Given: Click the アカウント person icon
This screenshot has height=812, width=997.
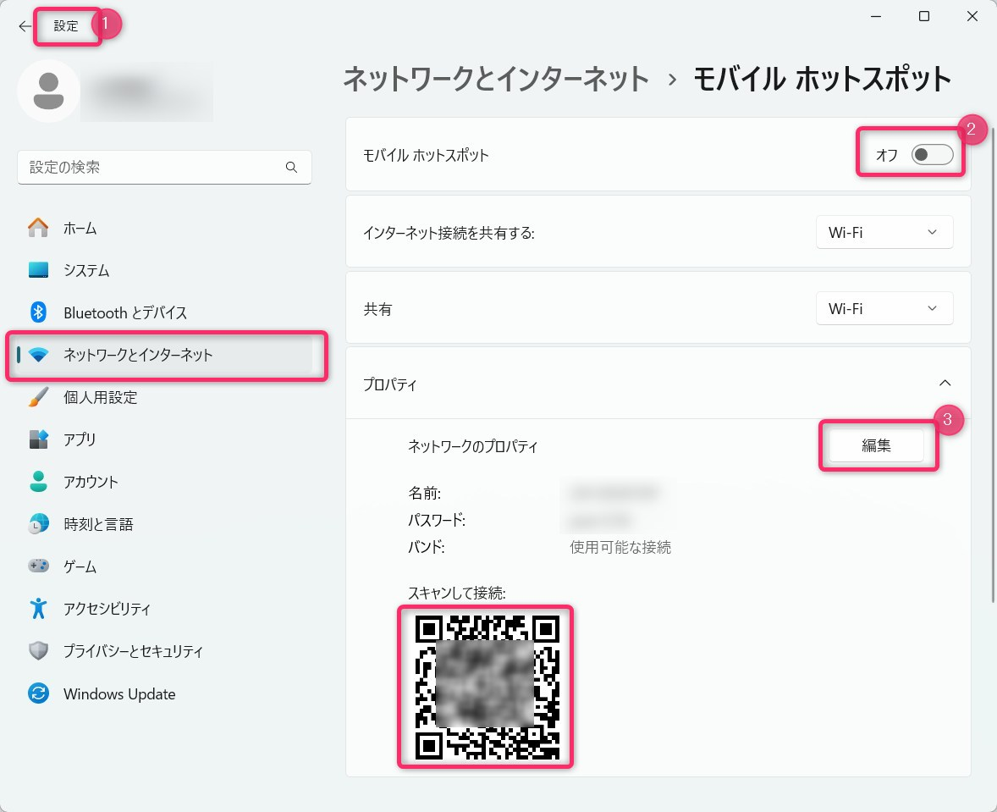Looking at the screenshot, I should pyautogui.click(x=38, y=482).
